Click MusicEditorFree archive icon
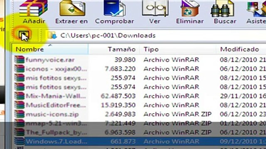266x149 pixels. pyautogui.click(x=19, y=105)
